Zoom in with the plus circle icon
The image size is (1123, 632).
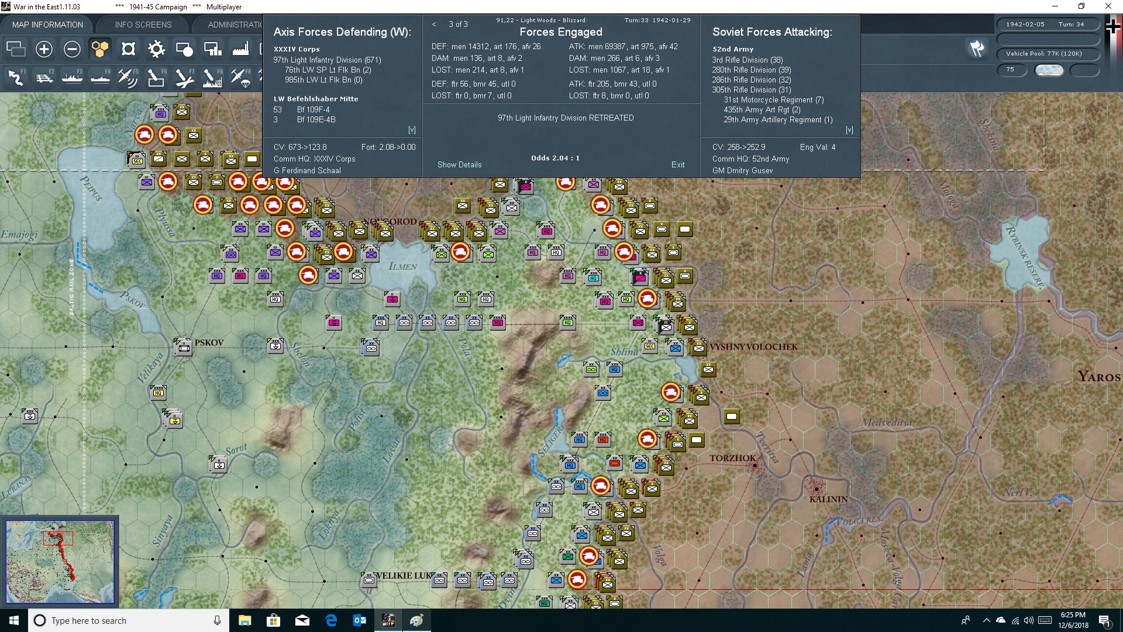click(x=44, y=49)
